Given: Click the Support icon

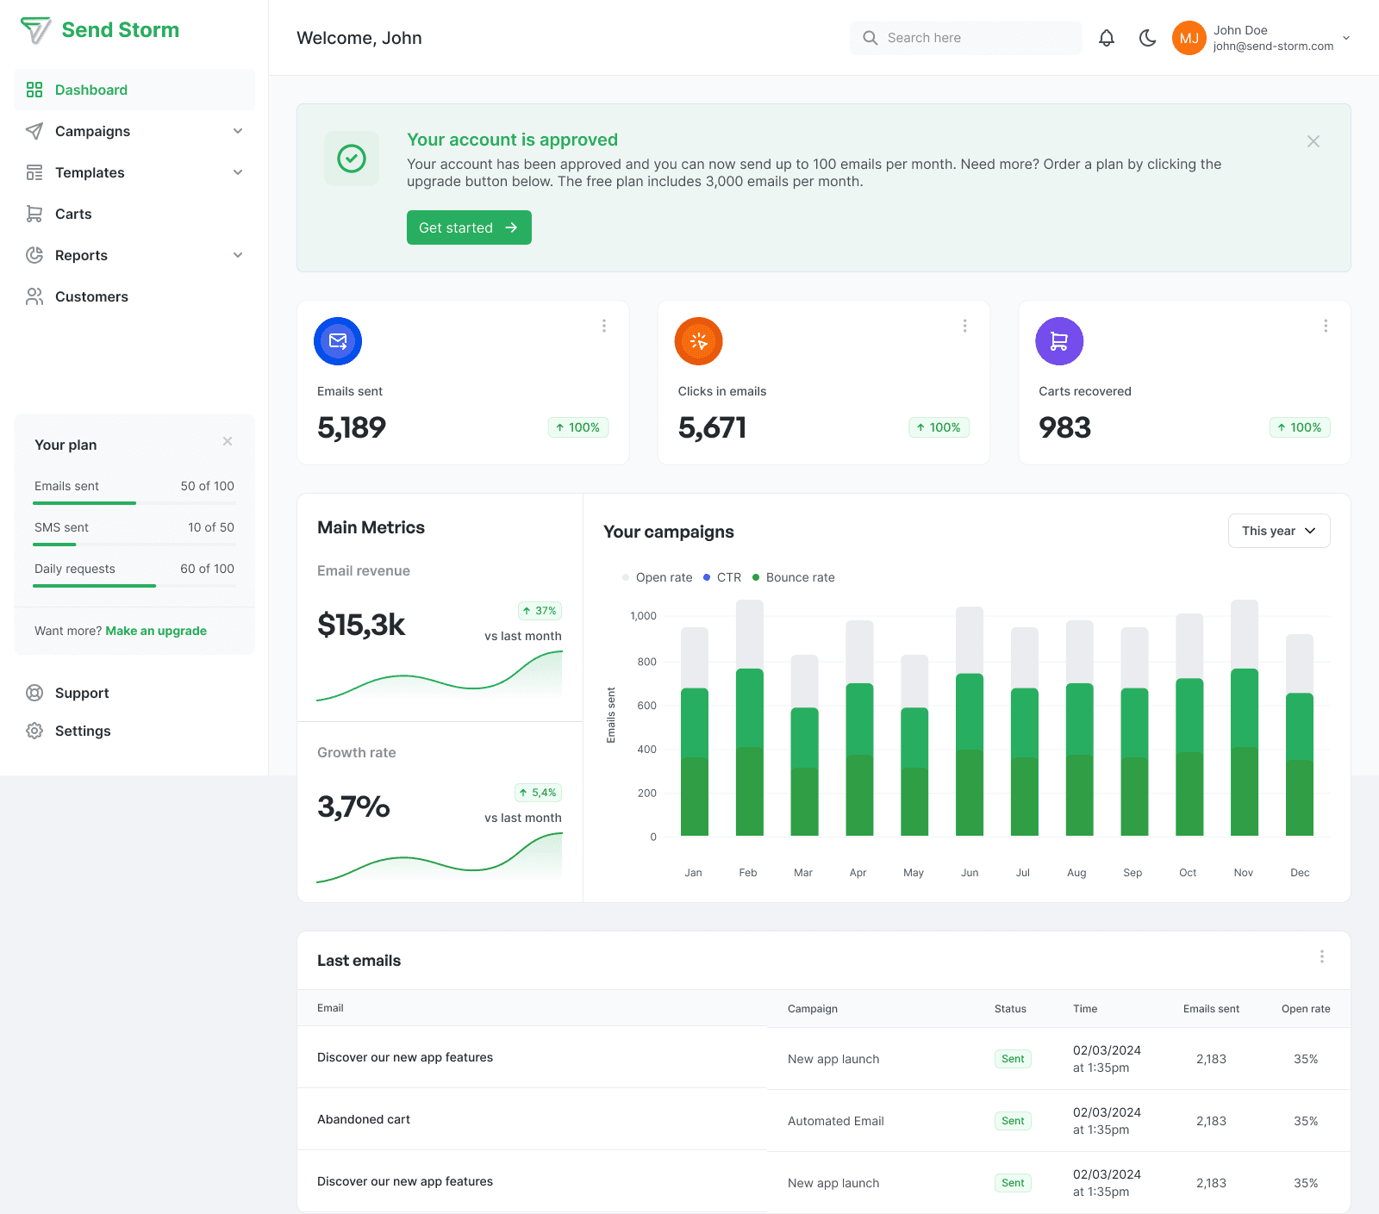Looking at the screenshot, I should (34, 693).
